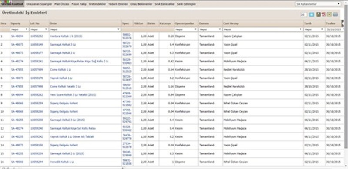This screenshot has height=169, width=348.
Task: Click Nihat Özkan Ceylan in row 16
Action: point(235,162)
